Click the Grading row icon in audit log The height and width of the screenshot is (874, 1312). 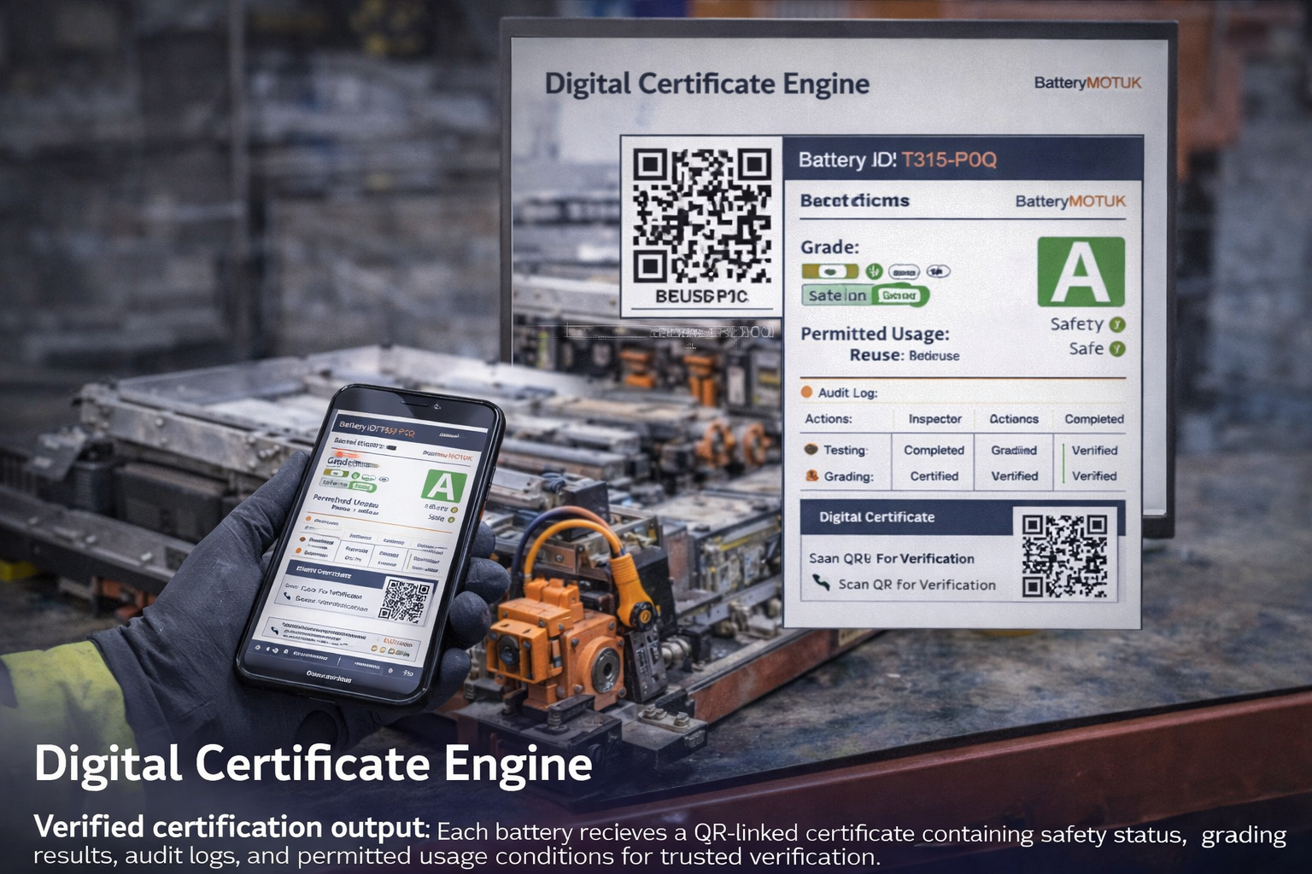click(x=811, y=476)
